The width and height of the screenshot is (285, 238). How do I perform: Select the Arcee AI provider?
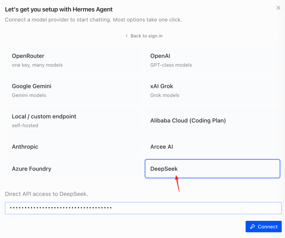coord(212,147)
